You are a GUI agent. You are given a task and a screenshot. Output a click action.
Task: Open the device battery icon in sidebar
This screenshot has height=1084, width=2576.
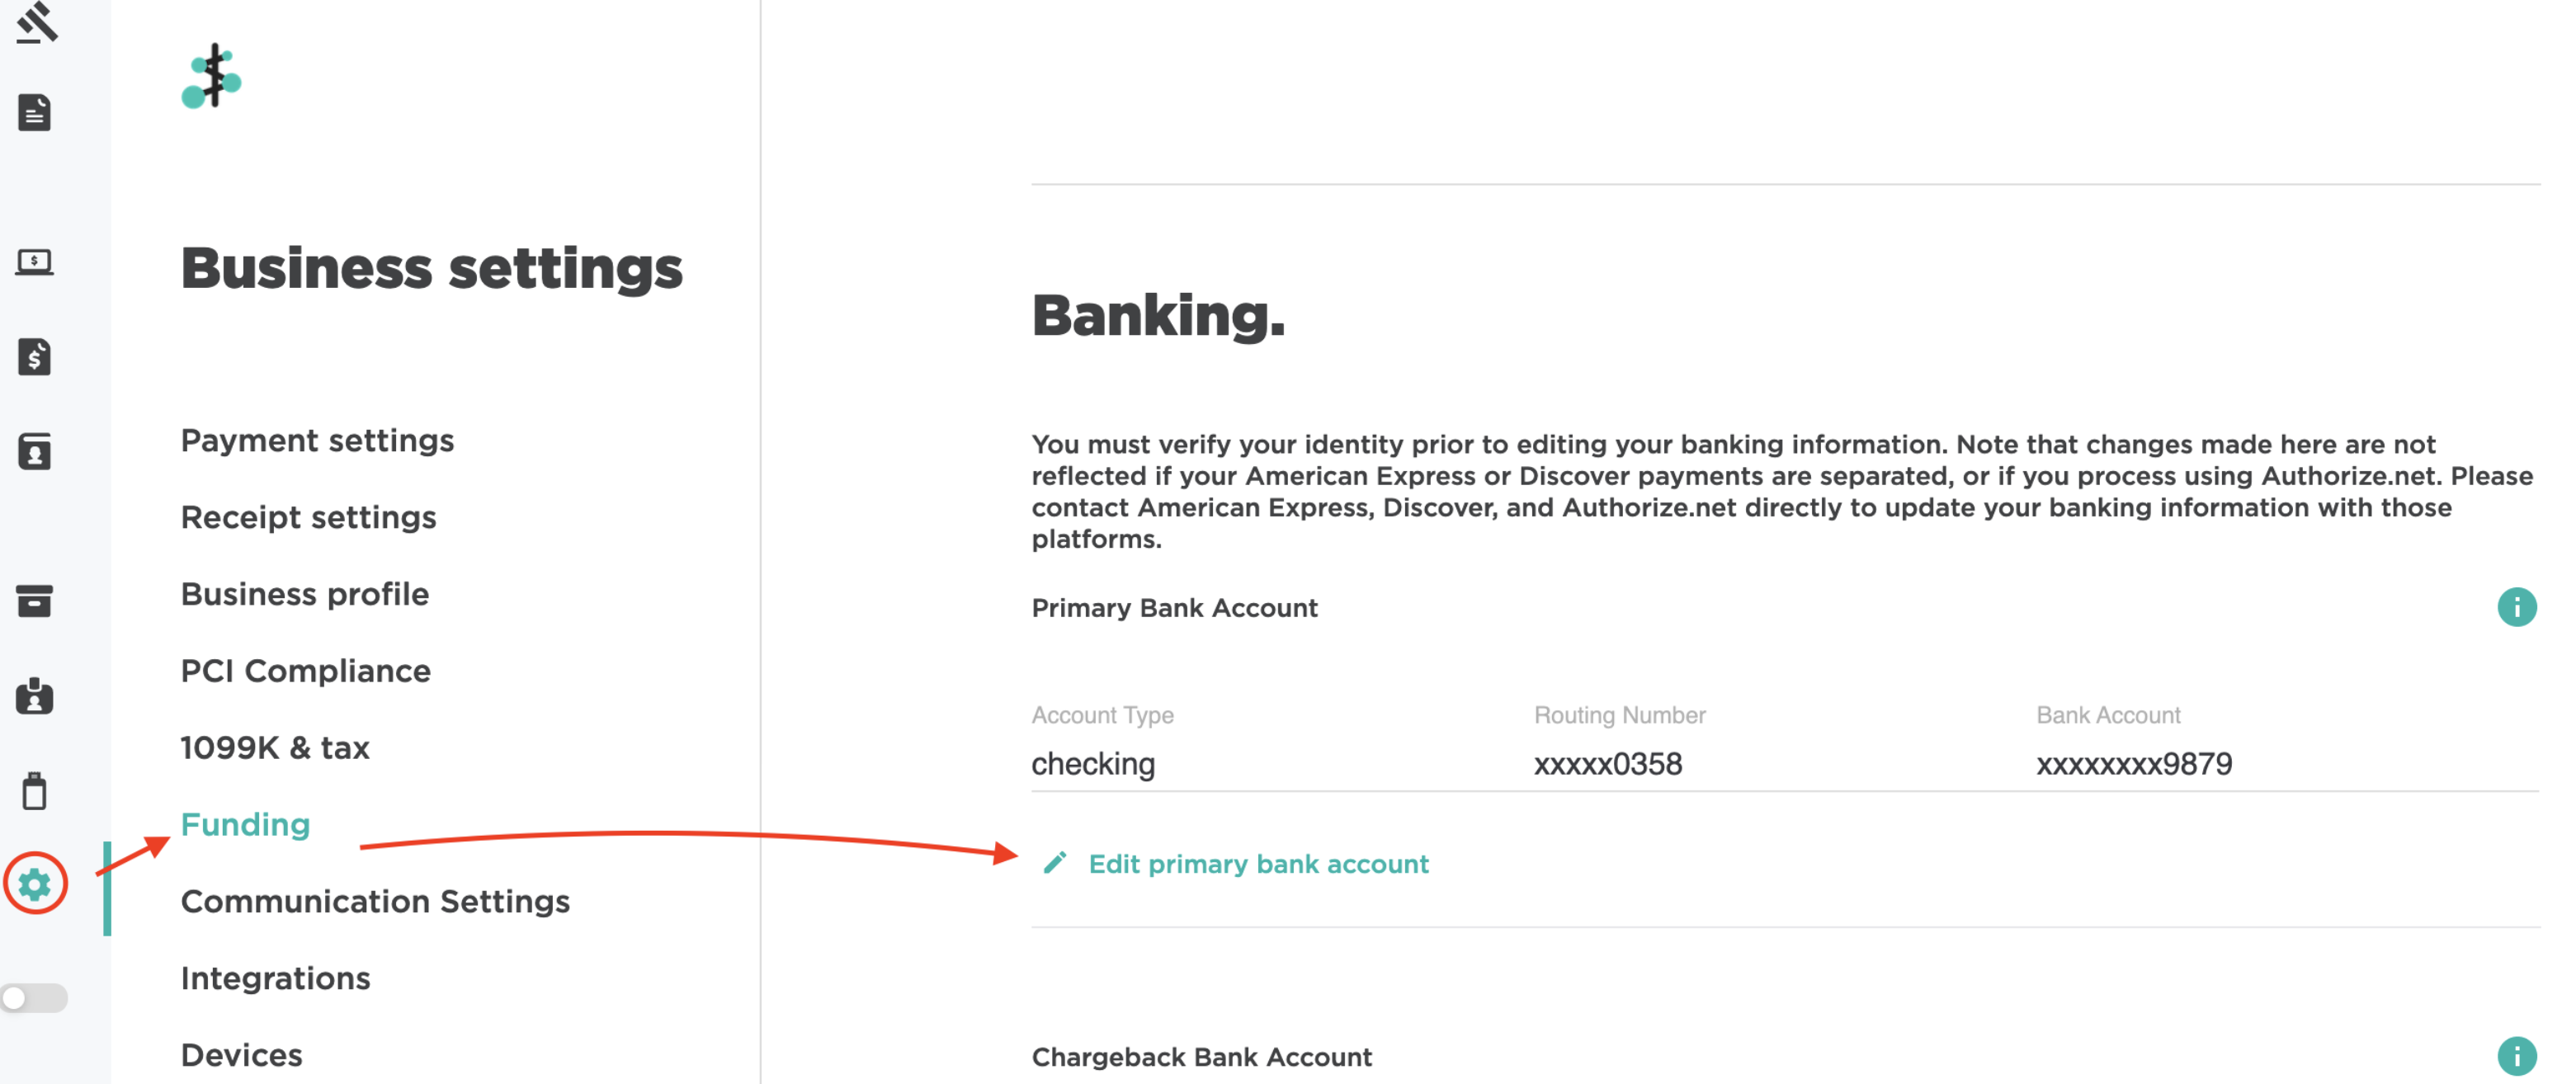click(36, 791)
